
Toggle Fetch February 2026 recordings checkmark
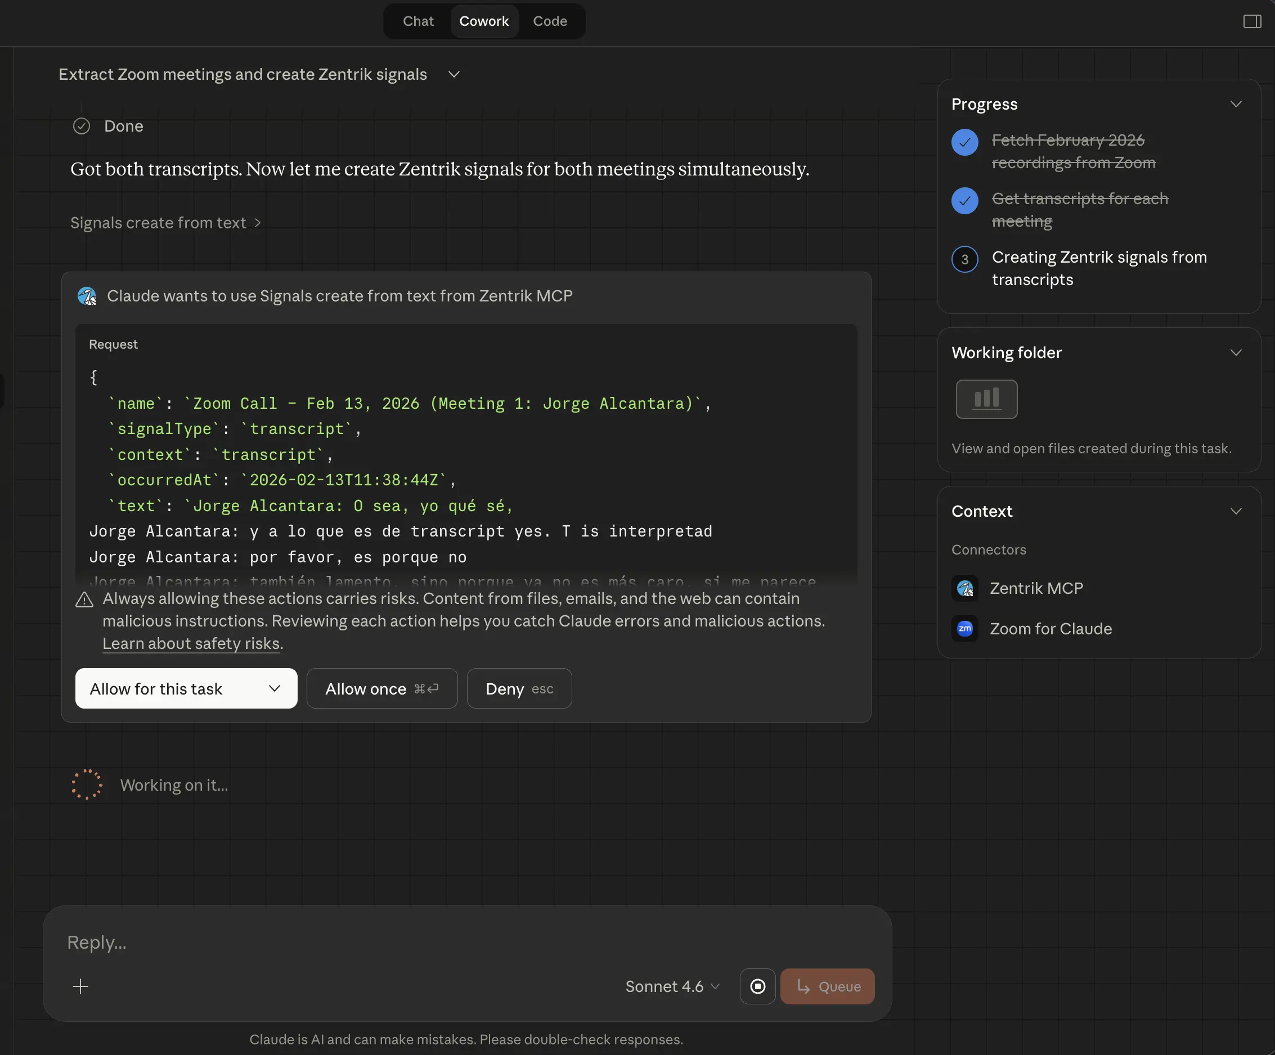(964, 143)
